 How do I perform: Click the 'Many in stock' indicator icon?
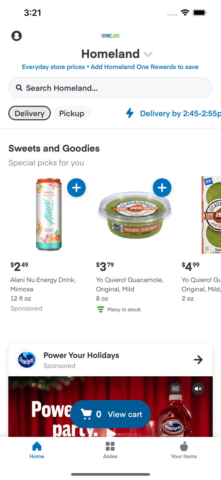[100, 309]
